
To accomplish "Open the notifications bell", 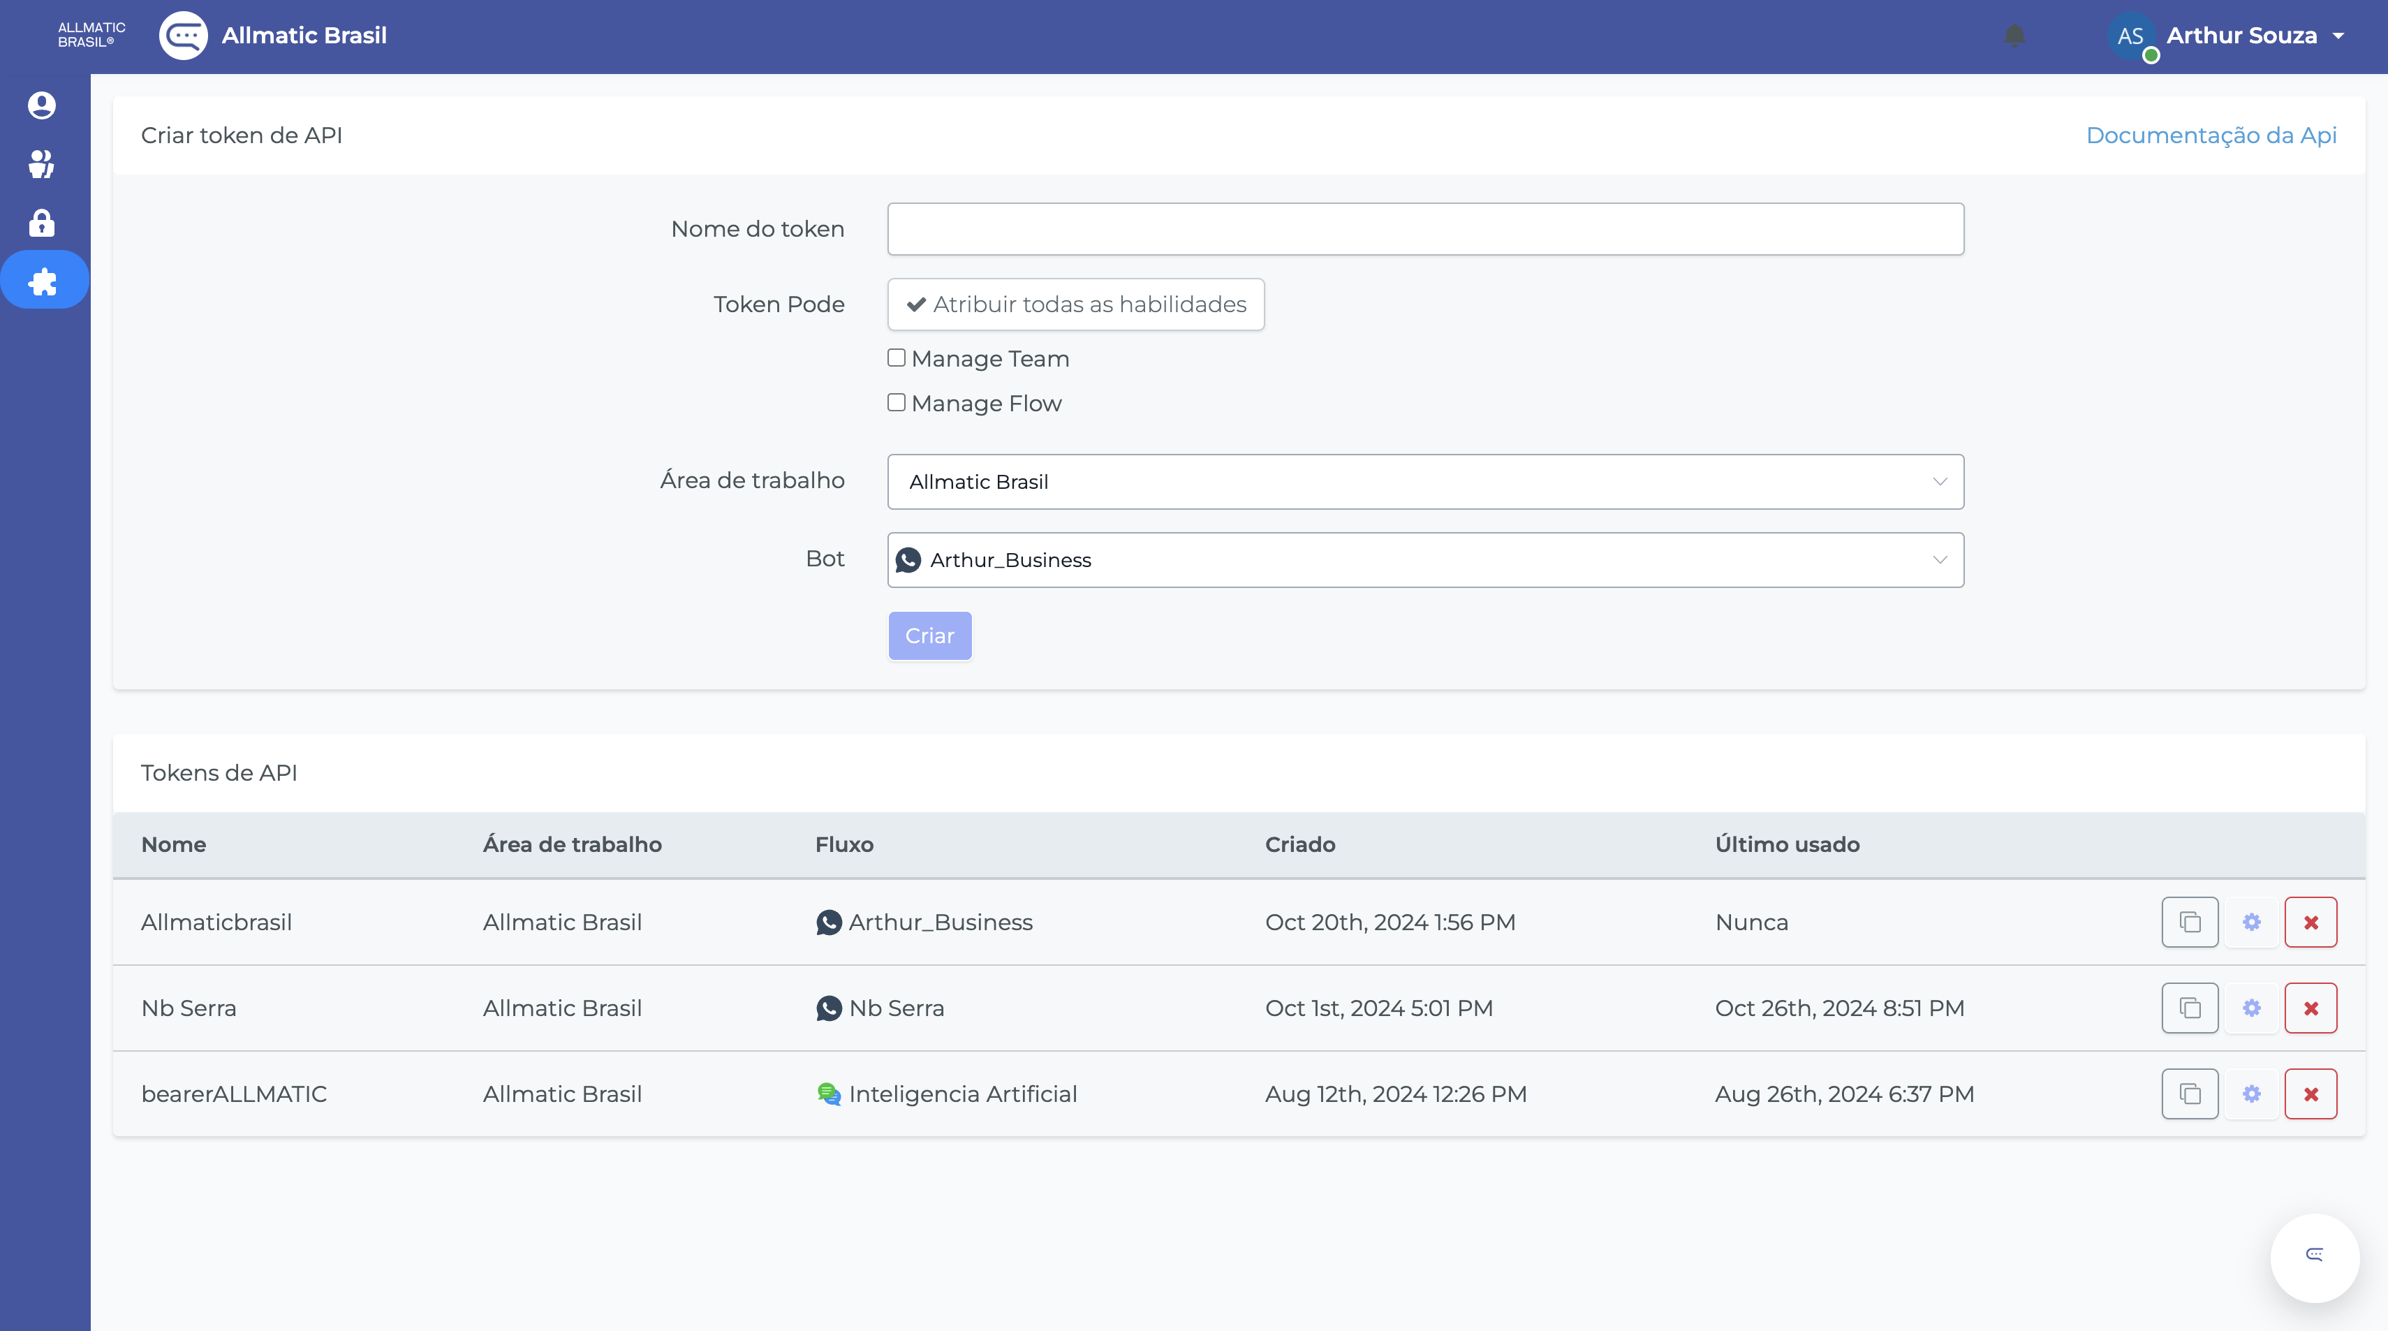I will pyautogui.click(x=2014, y=35).
